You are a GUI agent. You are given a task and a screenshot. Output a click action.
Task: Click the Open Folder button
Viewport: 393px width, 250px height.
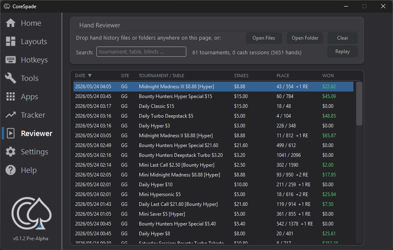tap(305, 38)
